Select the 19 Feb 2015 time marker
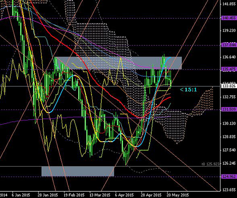This screenshot has height=198, width=237. tap(74, 195)
